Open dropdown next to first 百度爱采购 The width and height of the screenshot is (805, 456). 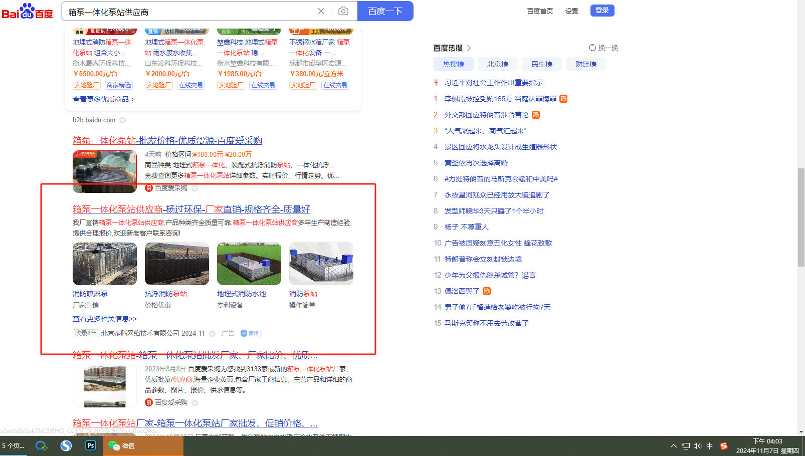195,188
